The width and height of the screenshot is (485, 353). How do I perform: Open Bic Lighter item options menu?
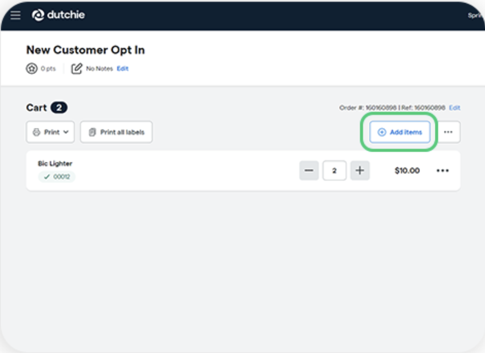443,170
